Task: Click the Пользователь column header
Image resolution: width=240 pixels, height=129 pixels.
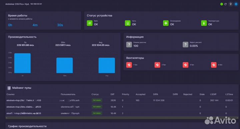Action: click(68, 94)
